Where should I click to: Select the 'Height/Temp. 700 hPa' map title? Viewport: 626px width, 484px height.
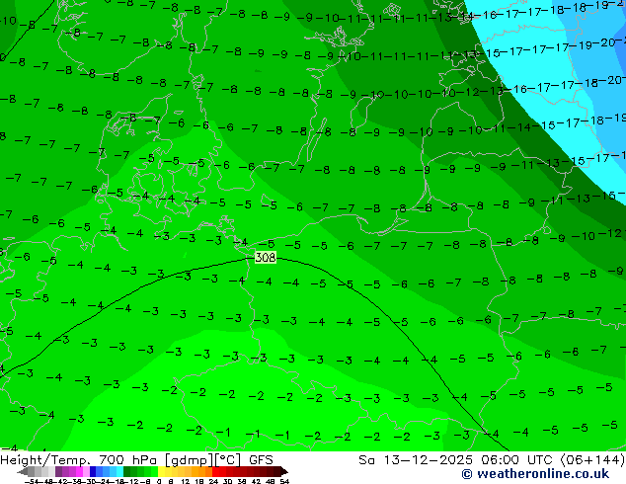80,460
